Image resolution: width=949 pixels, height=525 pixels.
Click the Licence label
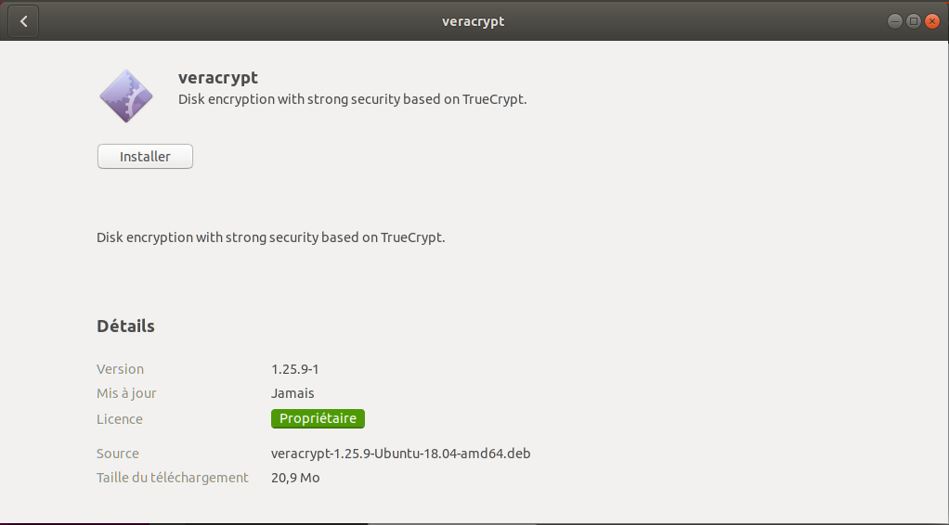[x=120, y=419]
